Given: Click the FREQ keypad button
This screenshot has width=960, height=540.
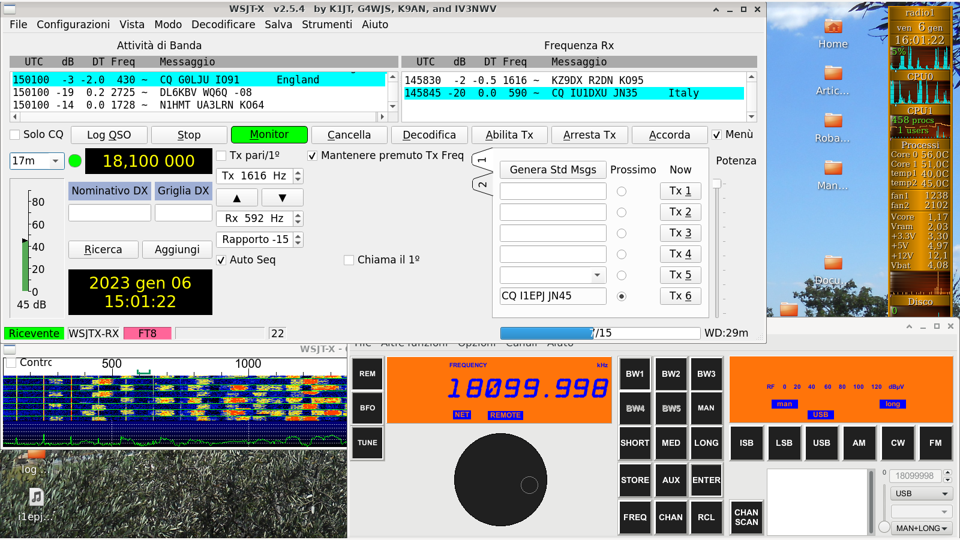Looking at the screenshot, I should pos(635,517).
